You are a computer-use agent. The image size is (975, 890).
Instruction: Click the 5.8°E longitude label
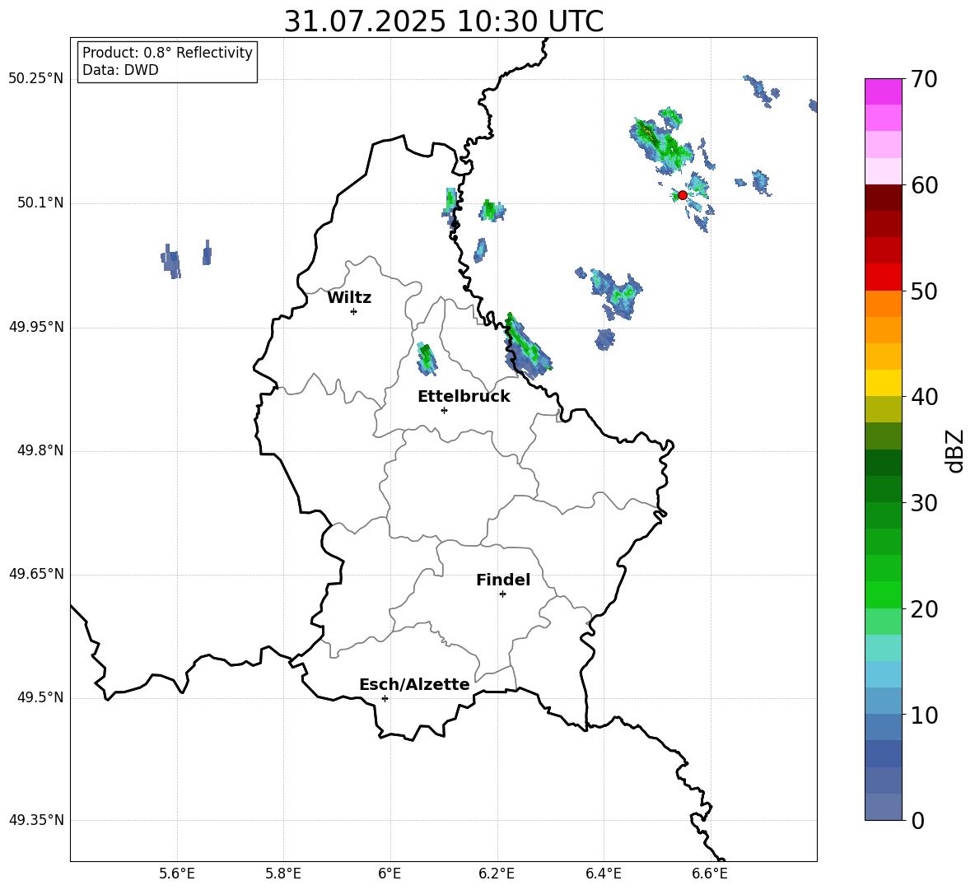(x=283, y=874)
